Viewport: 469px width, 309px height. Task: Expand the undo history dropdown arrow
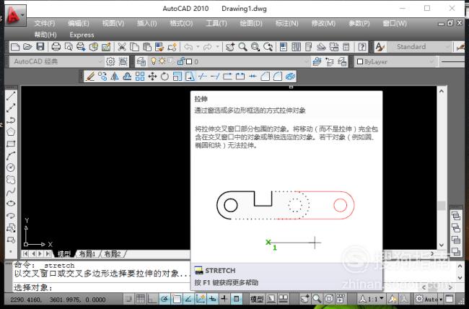click(198, 47)
